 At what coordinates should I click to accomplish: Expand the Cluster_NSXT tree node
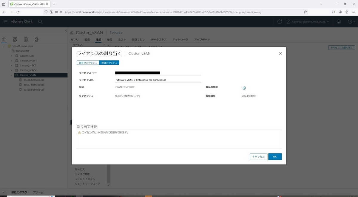[x=12, y=65]
